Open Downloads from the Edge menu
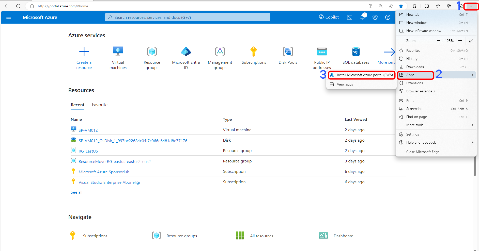Image resolution: width=479 pixels, height=251 pixels. [x=415, y=66]
